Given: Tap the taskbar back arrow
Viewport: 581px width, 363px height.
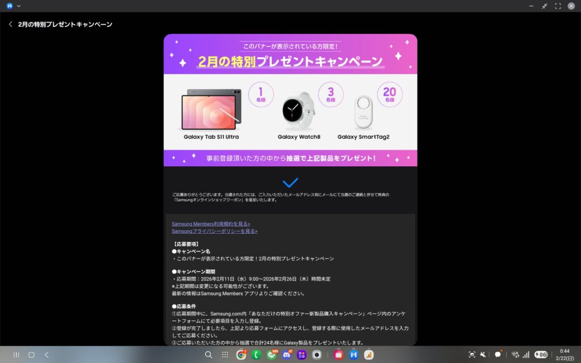Looking at the screenshot, I should (x=47, y=354).
